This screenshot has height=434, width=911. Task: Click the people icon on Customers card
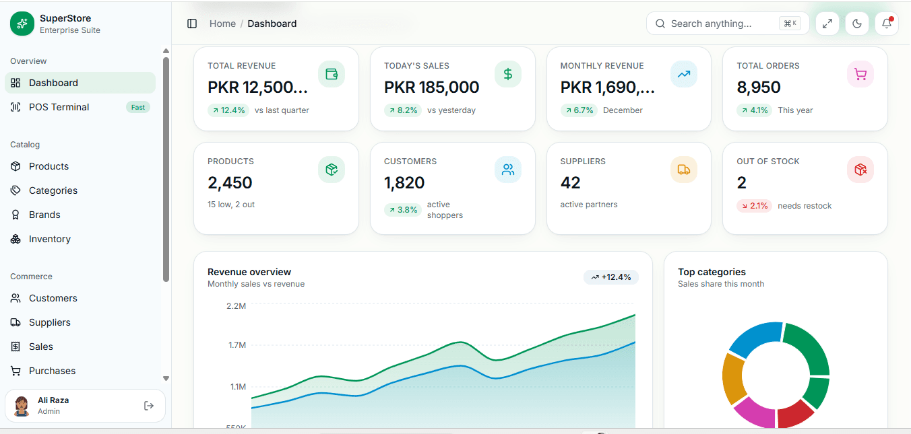click(x=508, y=170)
